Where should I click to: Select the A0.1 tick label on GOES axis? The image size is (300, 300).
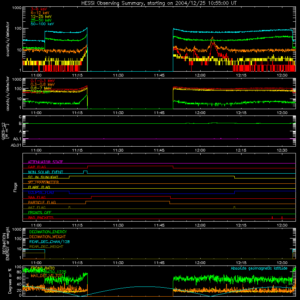pos(17,139)
